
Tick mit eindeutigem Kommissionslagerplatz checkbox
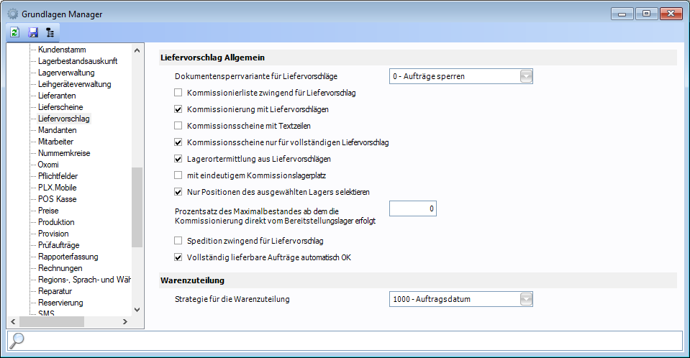tap(178, 175)
